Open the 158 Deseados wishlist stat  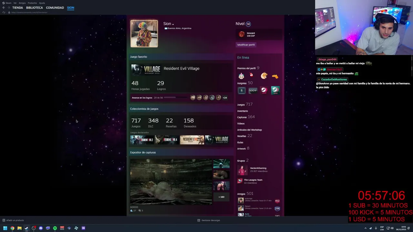(190, 122)
